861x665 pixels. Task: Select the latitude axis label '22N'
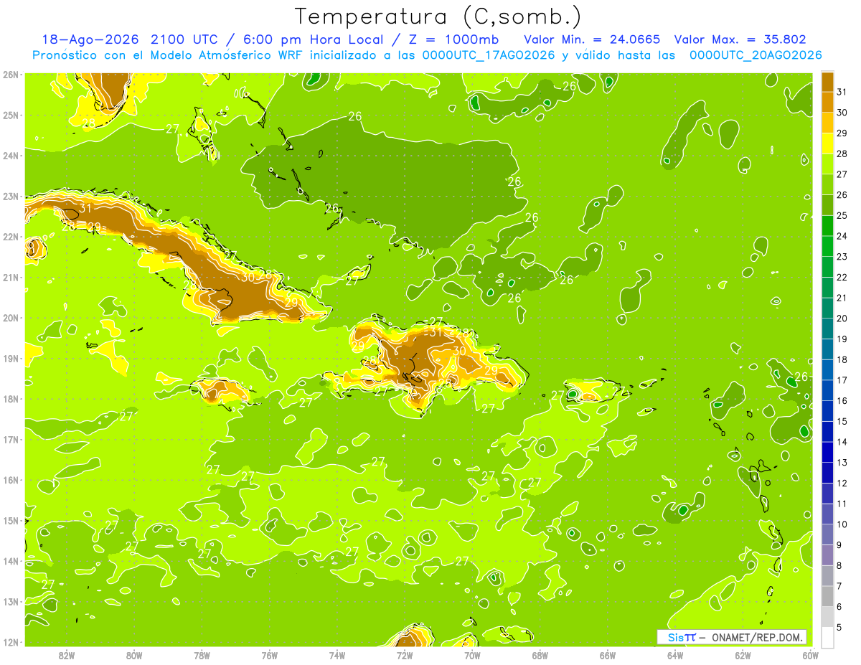pyautogui.click(x=11, y=237)
